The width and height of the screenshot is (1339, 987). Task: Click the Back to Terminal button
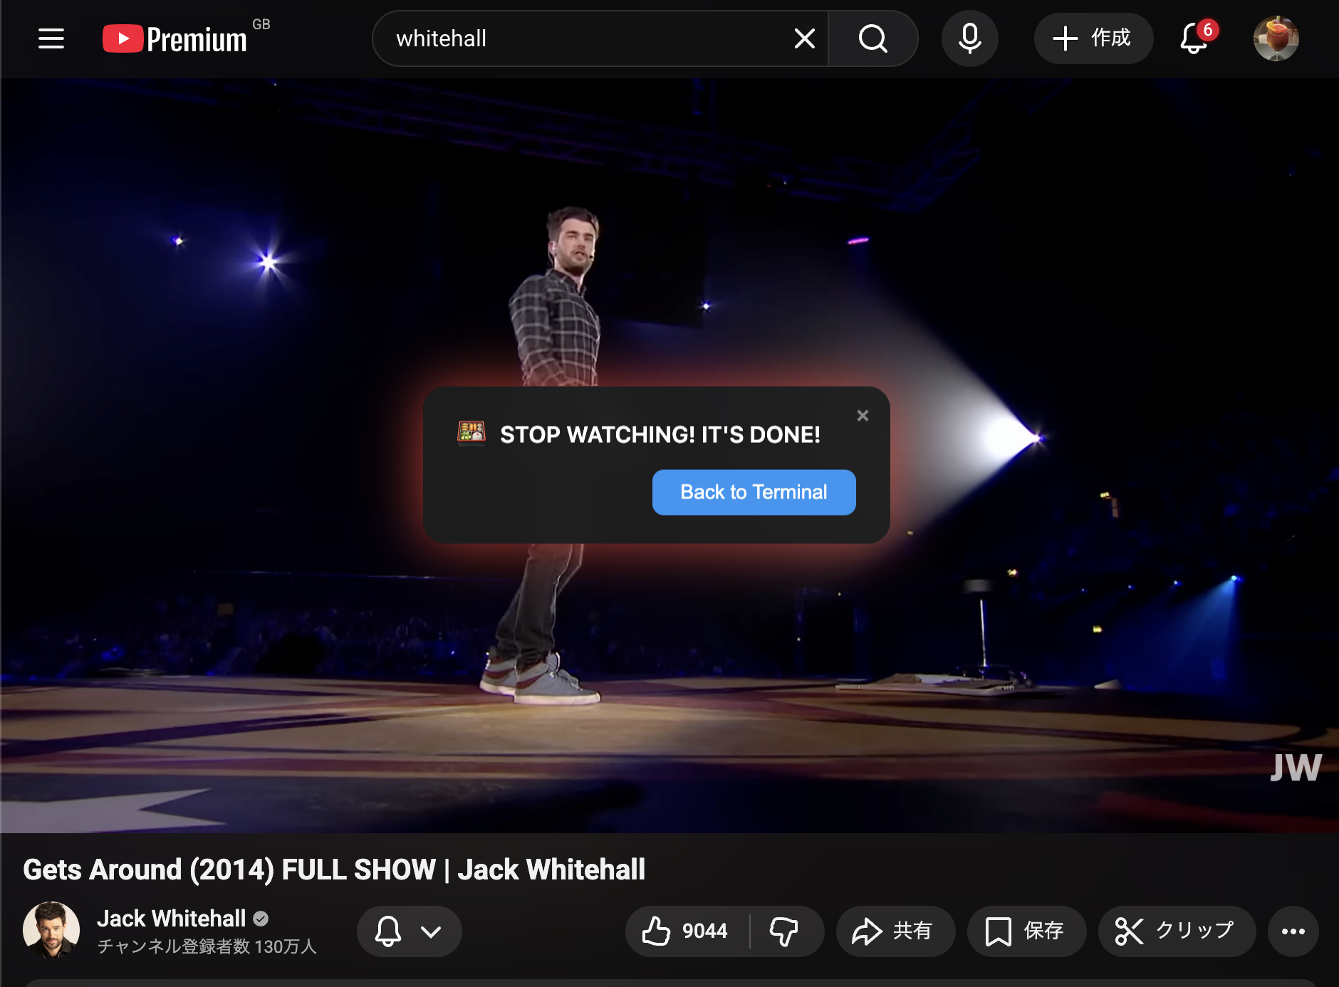coord(754,492)
